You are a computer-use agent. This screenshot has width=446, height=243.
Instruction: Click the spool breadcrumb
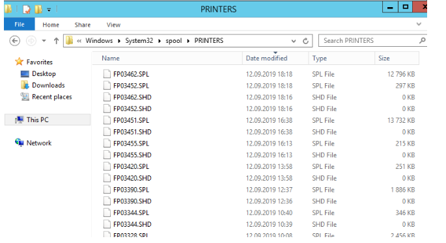[x=173, y=41]
